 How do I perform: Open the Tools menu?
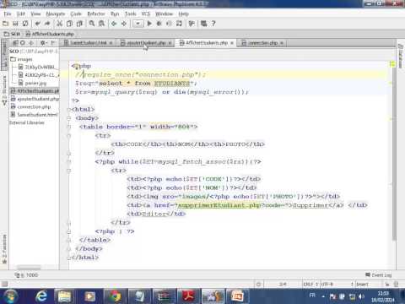click(131, 14)
